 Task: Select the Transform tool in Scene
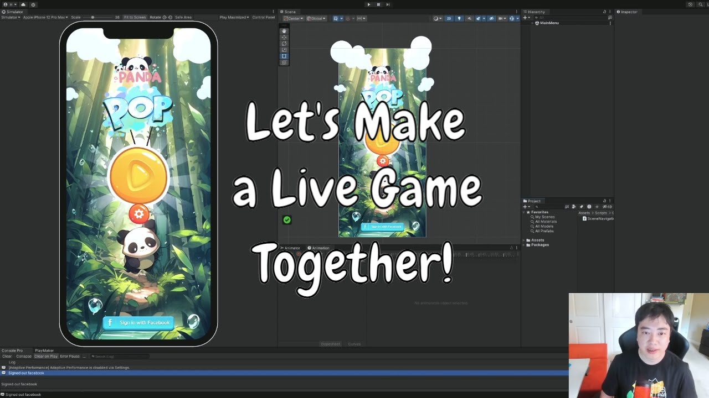coord(284,62)
